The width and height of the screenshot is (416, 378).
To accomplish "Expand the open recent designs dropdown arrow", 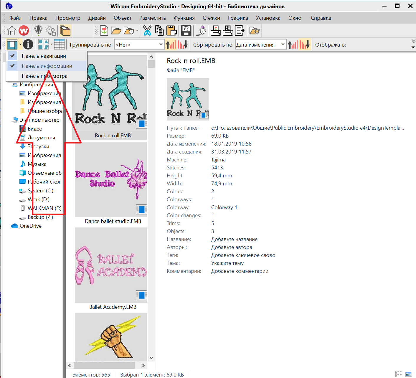I will click(x=137, y=31).
